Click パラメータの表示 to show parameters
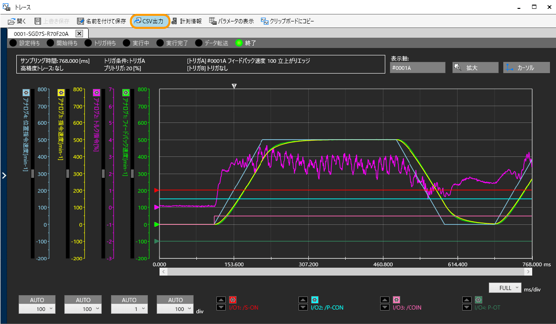The width and height of the screenshot is (556, 324). [x=231, y=21]
